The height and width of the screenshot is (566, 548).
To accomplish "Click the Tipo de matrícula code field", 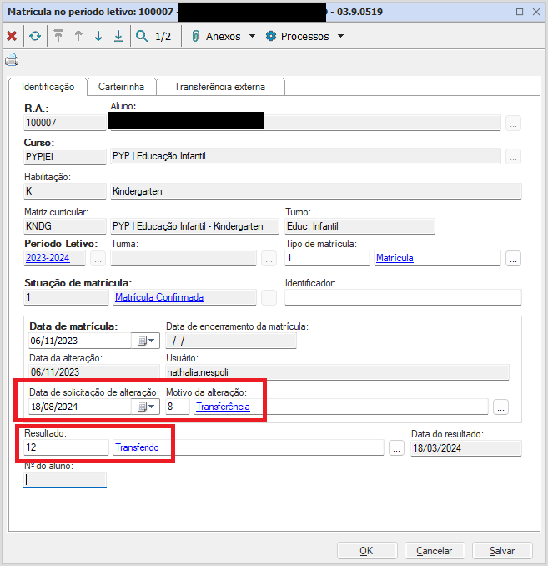I will pos(327,258).
